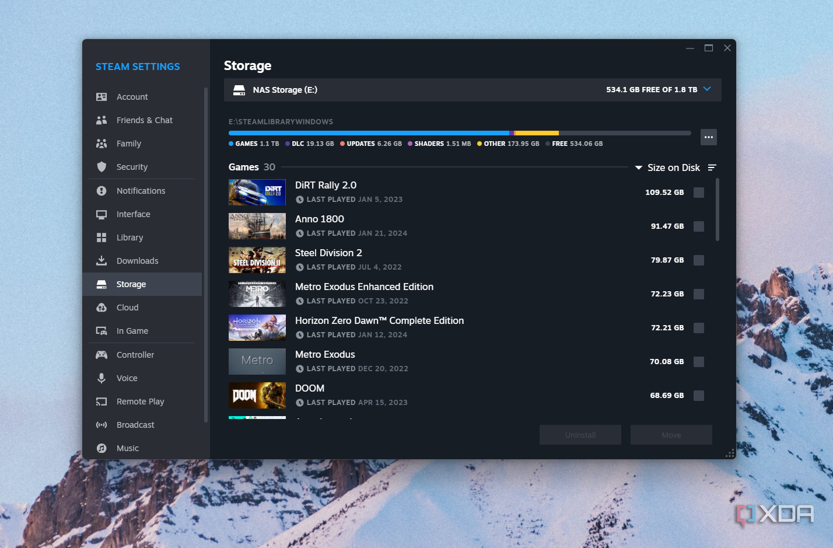Click the DiRT Rally 2.0 title
Image resolution: width=833 pixels, height=548 pixels.
pos(325,185)
